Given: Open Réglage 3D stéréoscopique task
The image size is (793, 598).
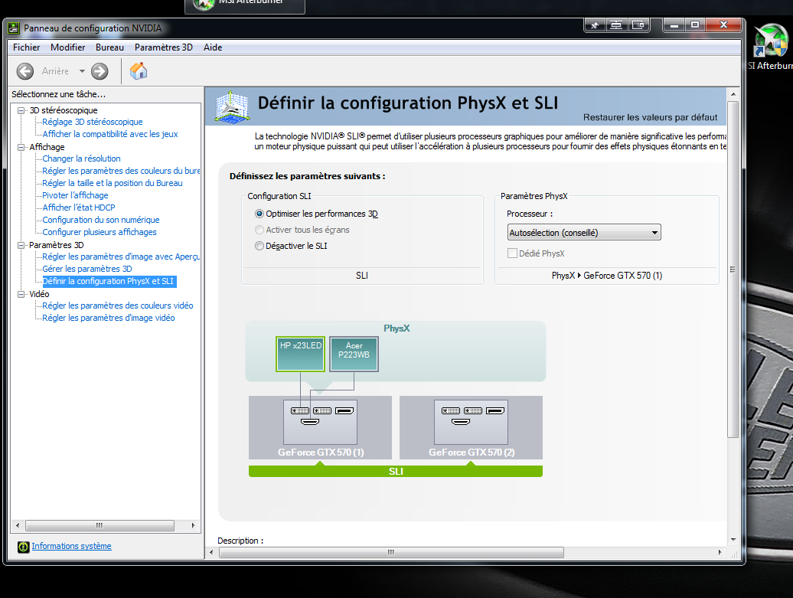Looking at the screenshot, I should click(x=93, y=122).
